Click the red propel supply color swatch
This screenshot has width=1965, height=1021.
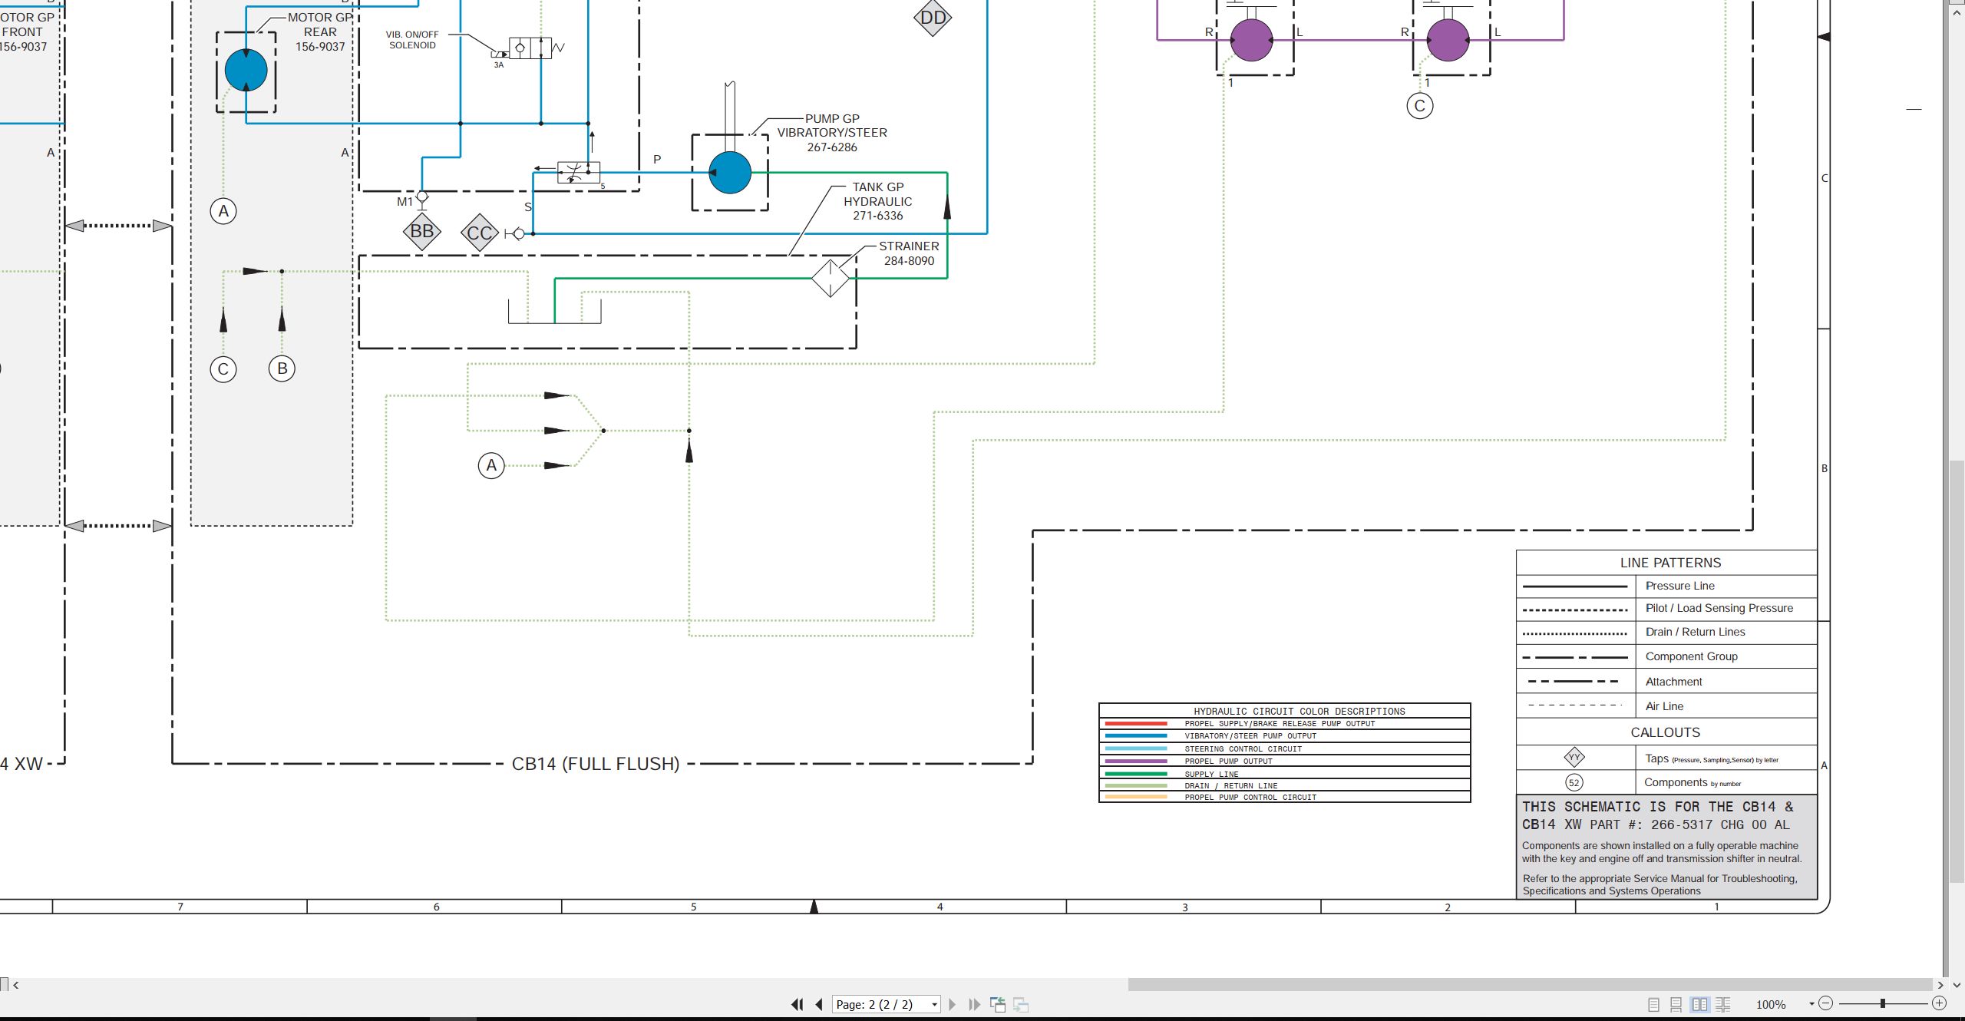(1136, 724)
